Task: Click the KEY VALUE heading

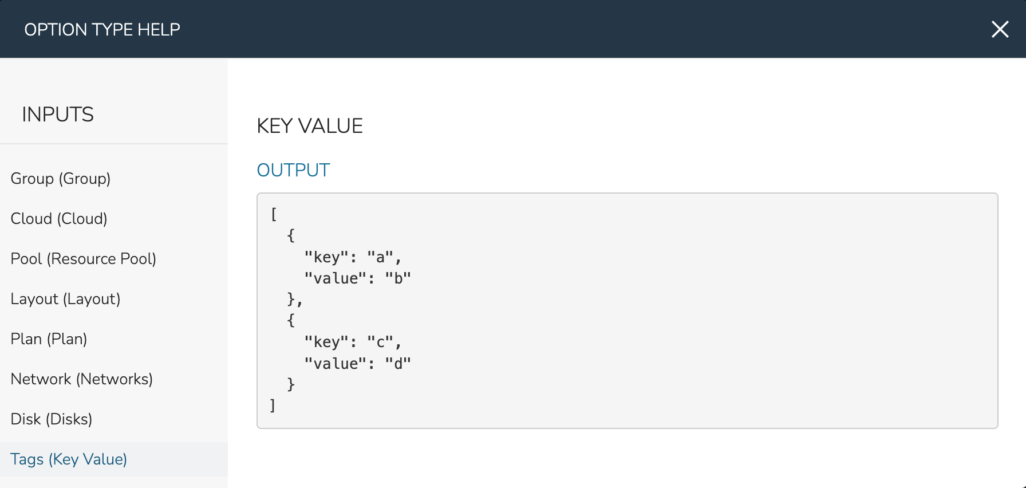Action: point(310,126)
